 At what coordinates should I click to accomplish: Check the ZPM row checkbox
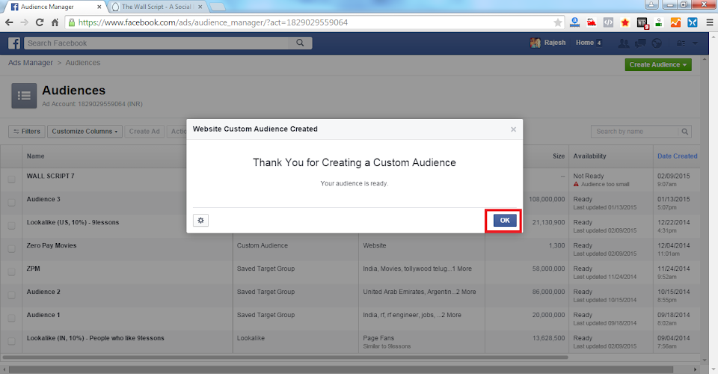click(11, 272)
